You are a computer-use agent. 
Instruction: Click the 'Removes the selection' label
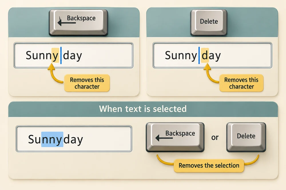tap(209, 166)
